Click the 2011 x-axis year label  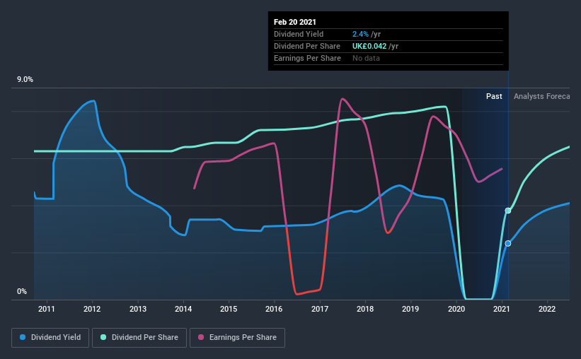[46, 309]
